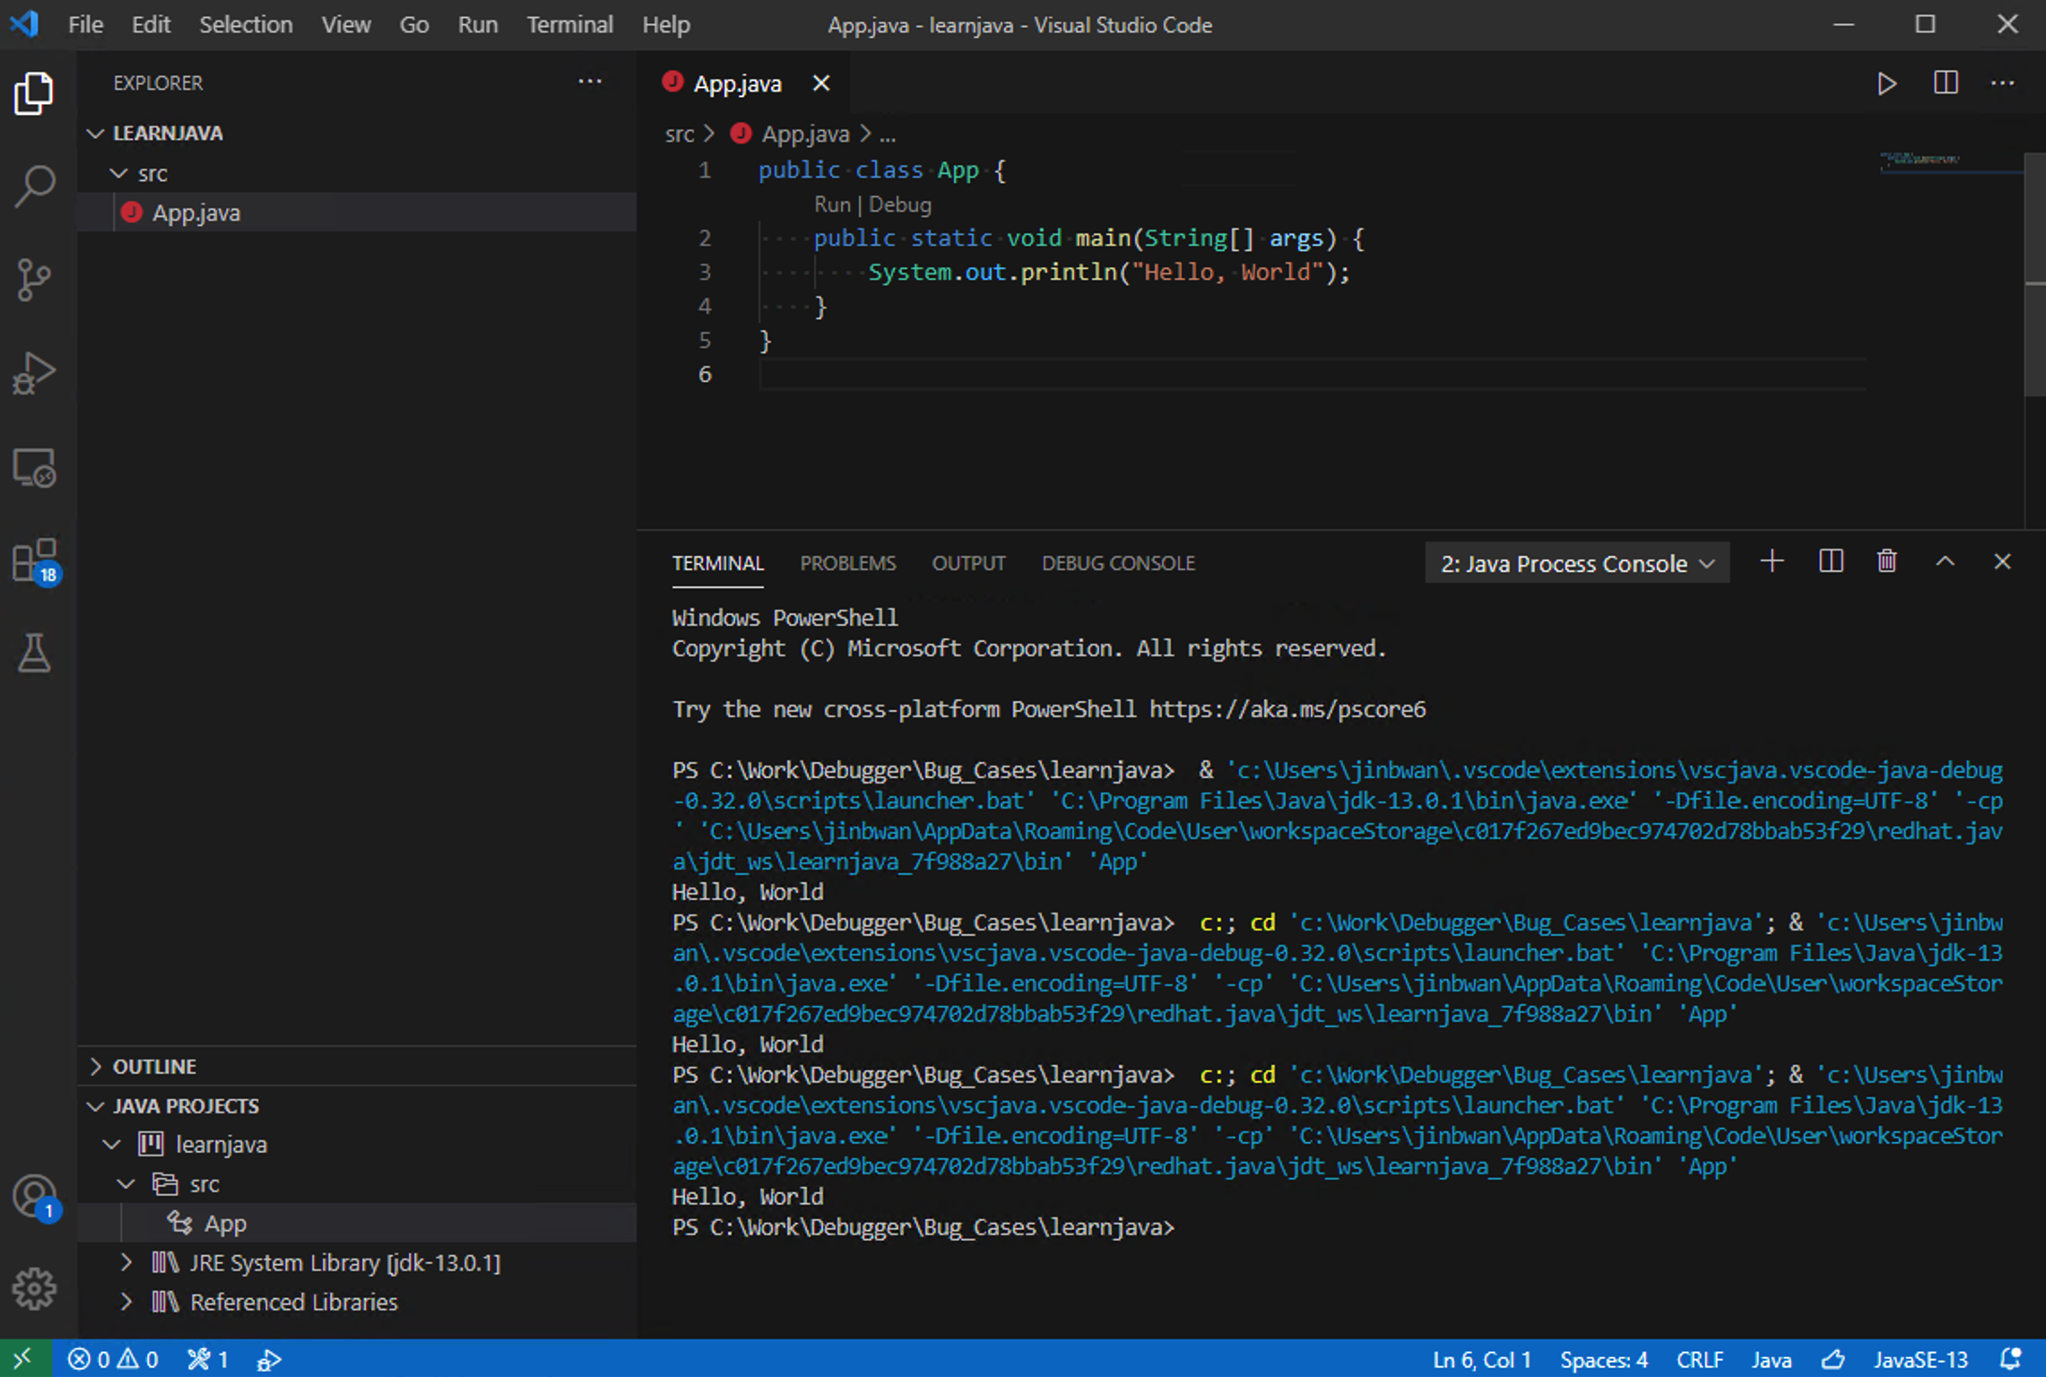Image resolution: width=2046 pixels, height=1377 pixels.
Task: Click App.java in the breadcrumb
Action: [x=805, y=134]
